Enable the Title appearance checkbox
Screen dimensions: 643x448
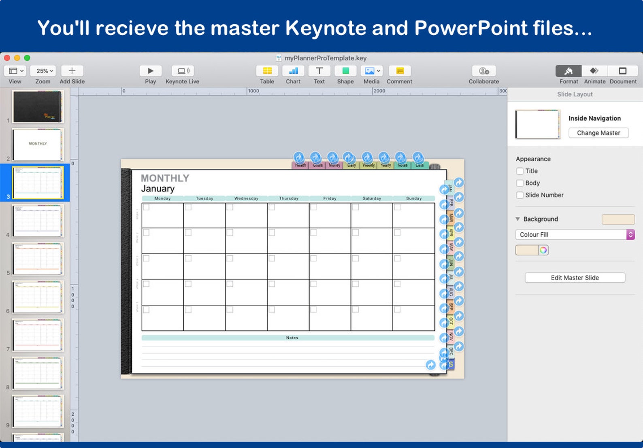point(520,171)
